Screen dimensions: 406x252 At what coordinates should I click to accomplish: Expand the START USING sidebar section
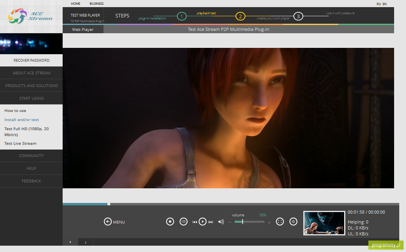pos(31,98)
